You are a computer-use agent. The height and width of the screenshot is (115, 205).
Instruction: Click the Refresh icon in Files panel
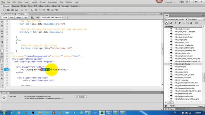click(171, 23)
